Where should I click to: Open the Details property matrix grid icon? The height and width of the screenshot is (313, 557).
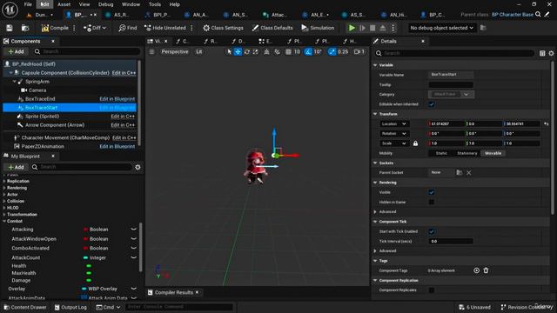pyautogui.click(x=542, y=53)
